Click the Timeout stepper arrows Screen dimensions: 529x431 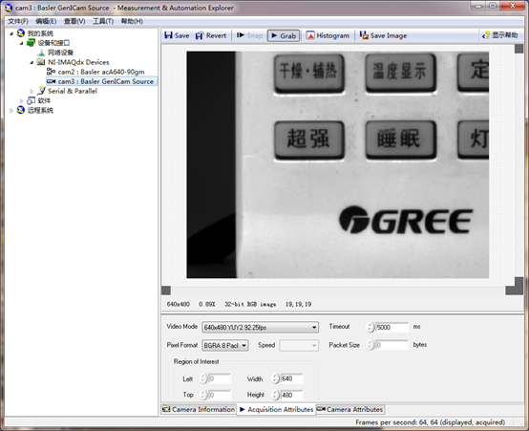click(370, 327)
